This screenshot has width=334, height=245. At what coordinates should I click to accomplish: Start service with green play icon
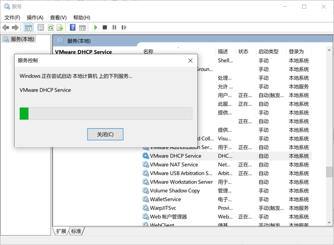point(96,27)
